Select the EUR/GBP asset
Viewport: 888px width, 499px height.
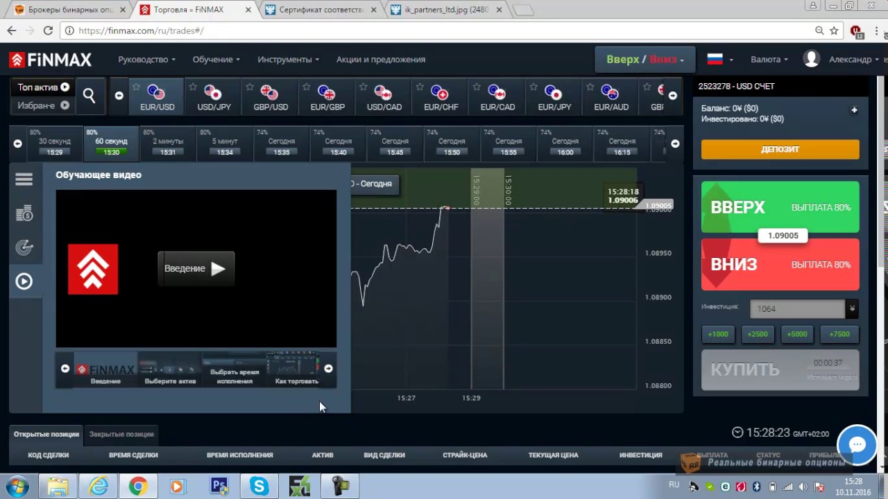click(x=327, y=97)
